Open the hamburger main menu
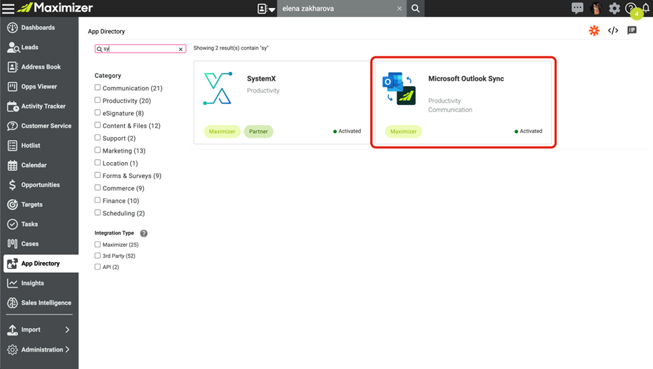 tap(8, 8)
